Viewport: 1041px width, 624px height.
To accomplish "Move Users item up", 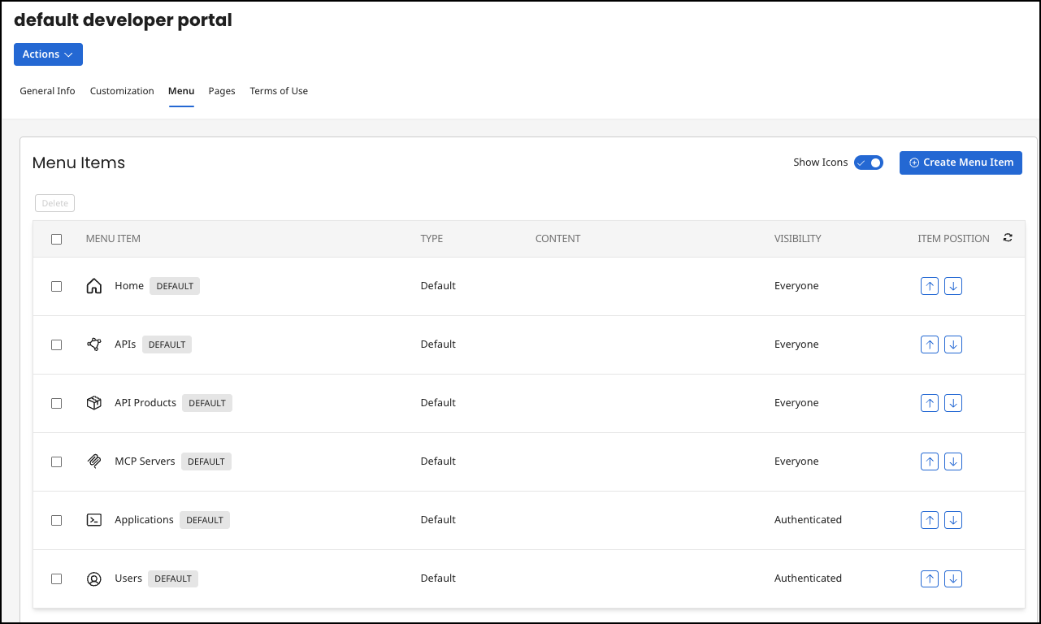I will [930, 578].
